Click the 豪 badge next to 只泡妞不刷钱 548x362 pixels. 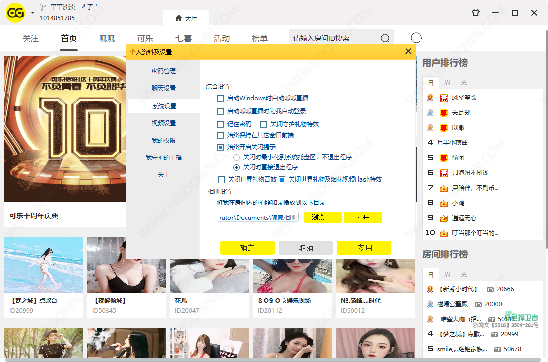(x=444, y=172)
